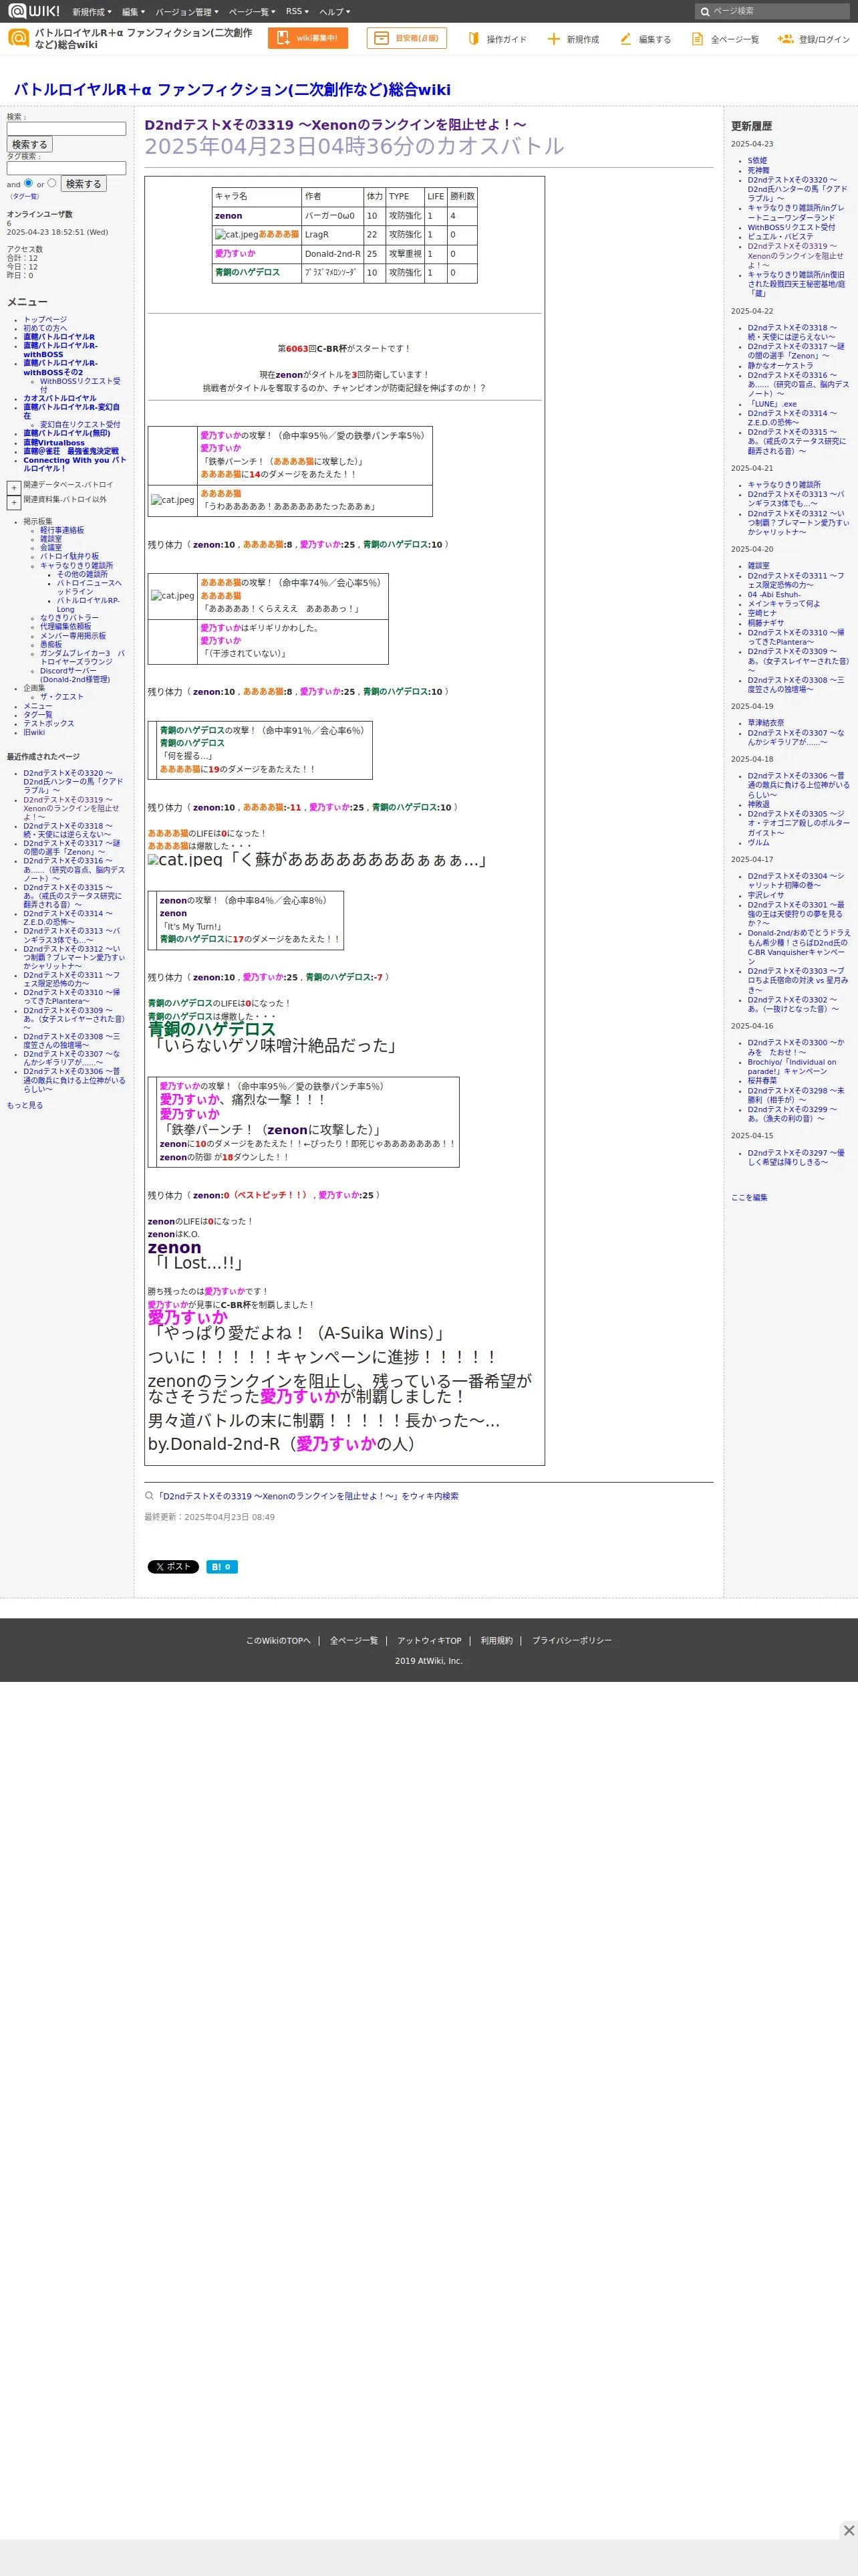858x2576 pixels.
Task: Click the X ポスト share button
Action: coord(173,1567)
